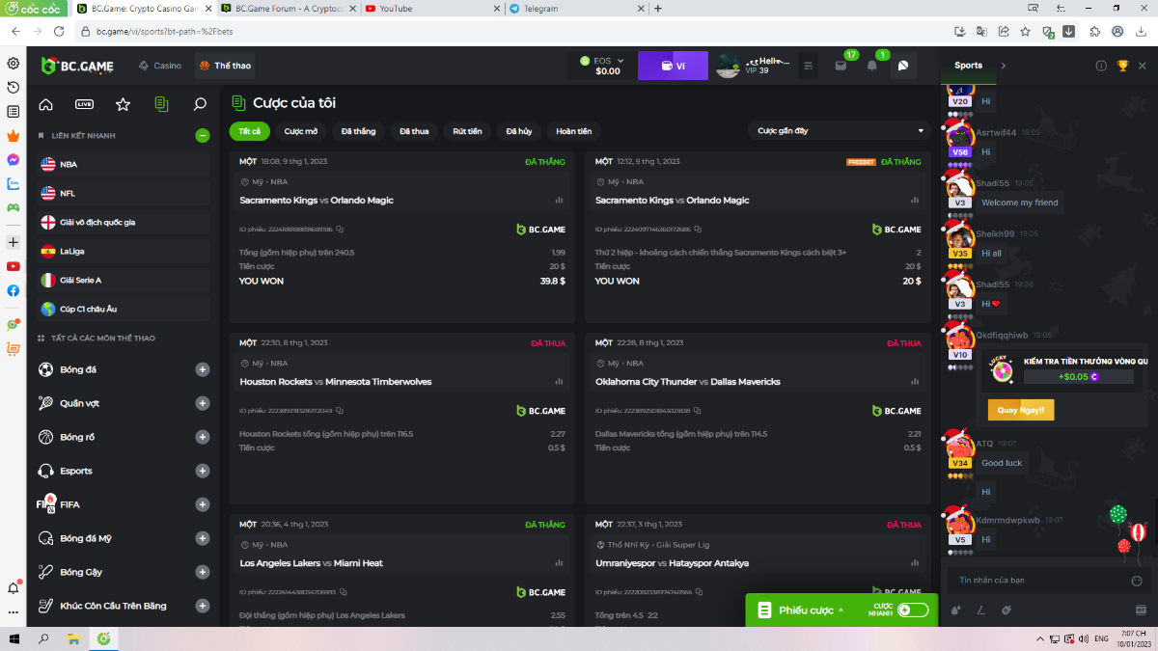Open the favorites star icon

[123, 104]
